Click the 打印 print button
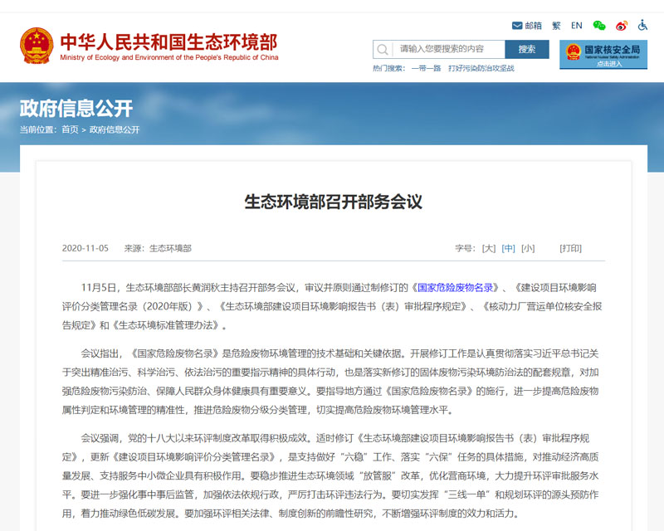The image size is (664, 531). (x=570, y=248)
